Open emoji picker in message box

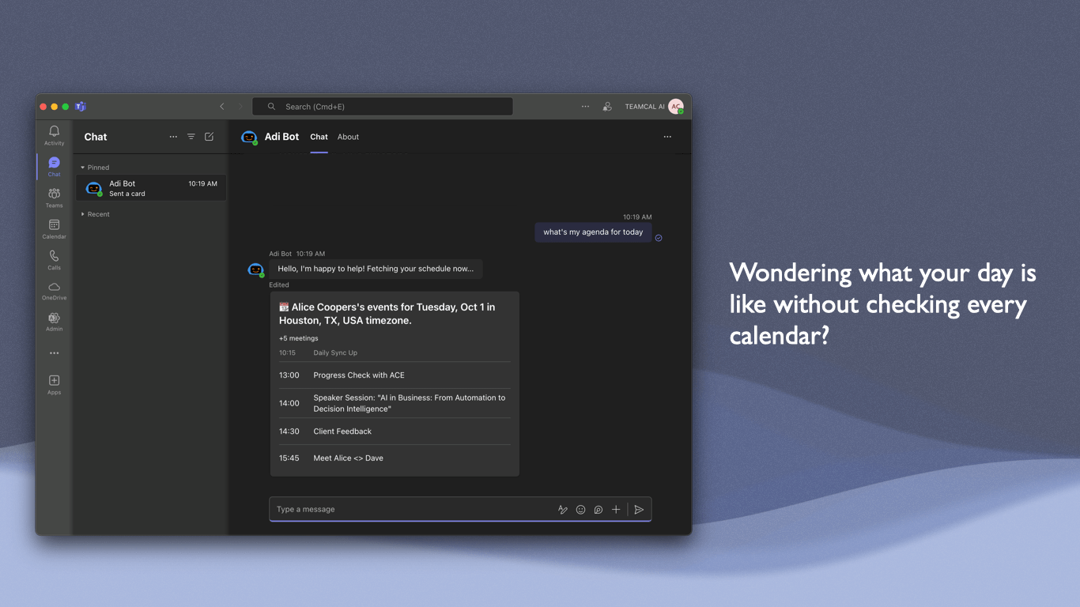[580, 510]
